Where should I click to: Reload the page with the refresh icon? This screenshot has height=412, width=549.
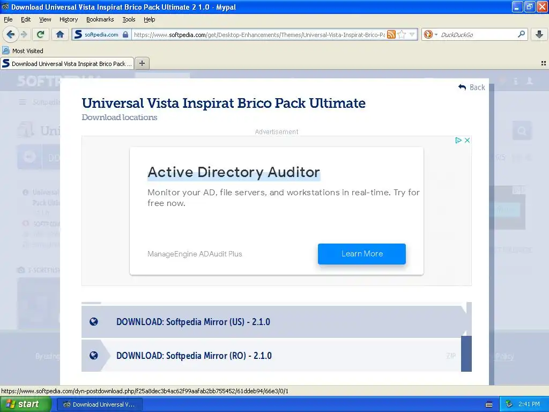tap(41, 34)
